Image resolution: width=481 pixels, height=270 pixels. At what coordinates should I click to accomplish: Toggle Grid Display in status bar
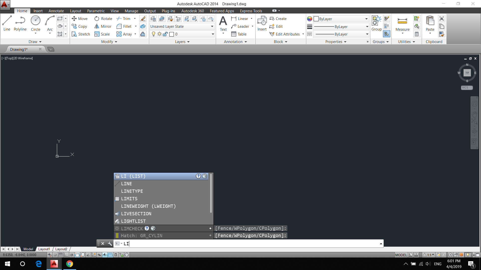click(x=61, y=255)
